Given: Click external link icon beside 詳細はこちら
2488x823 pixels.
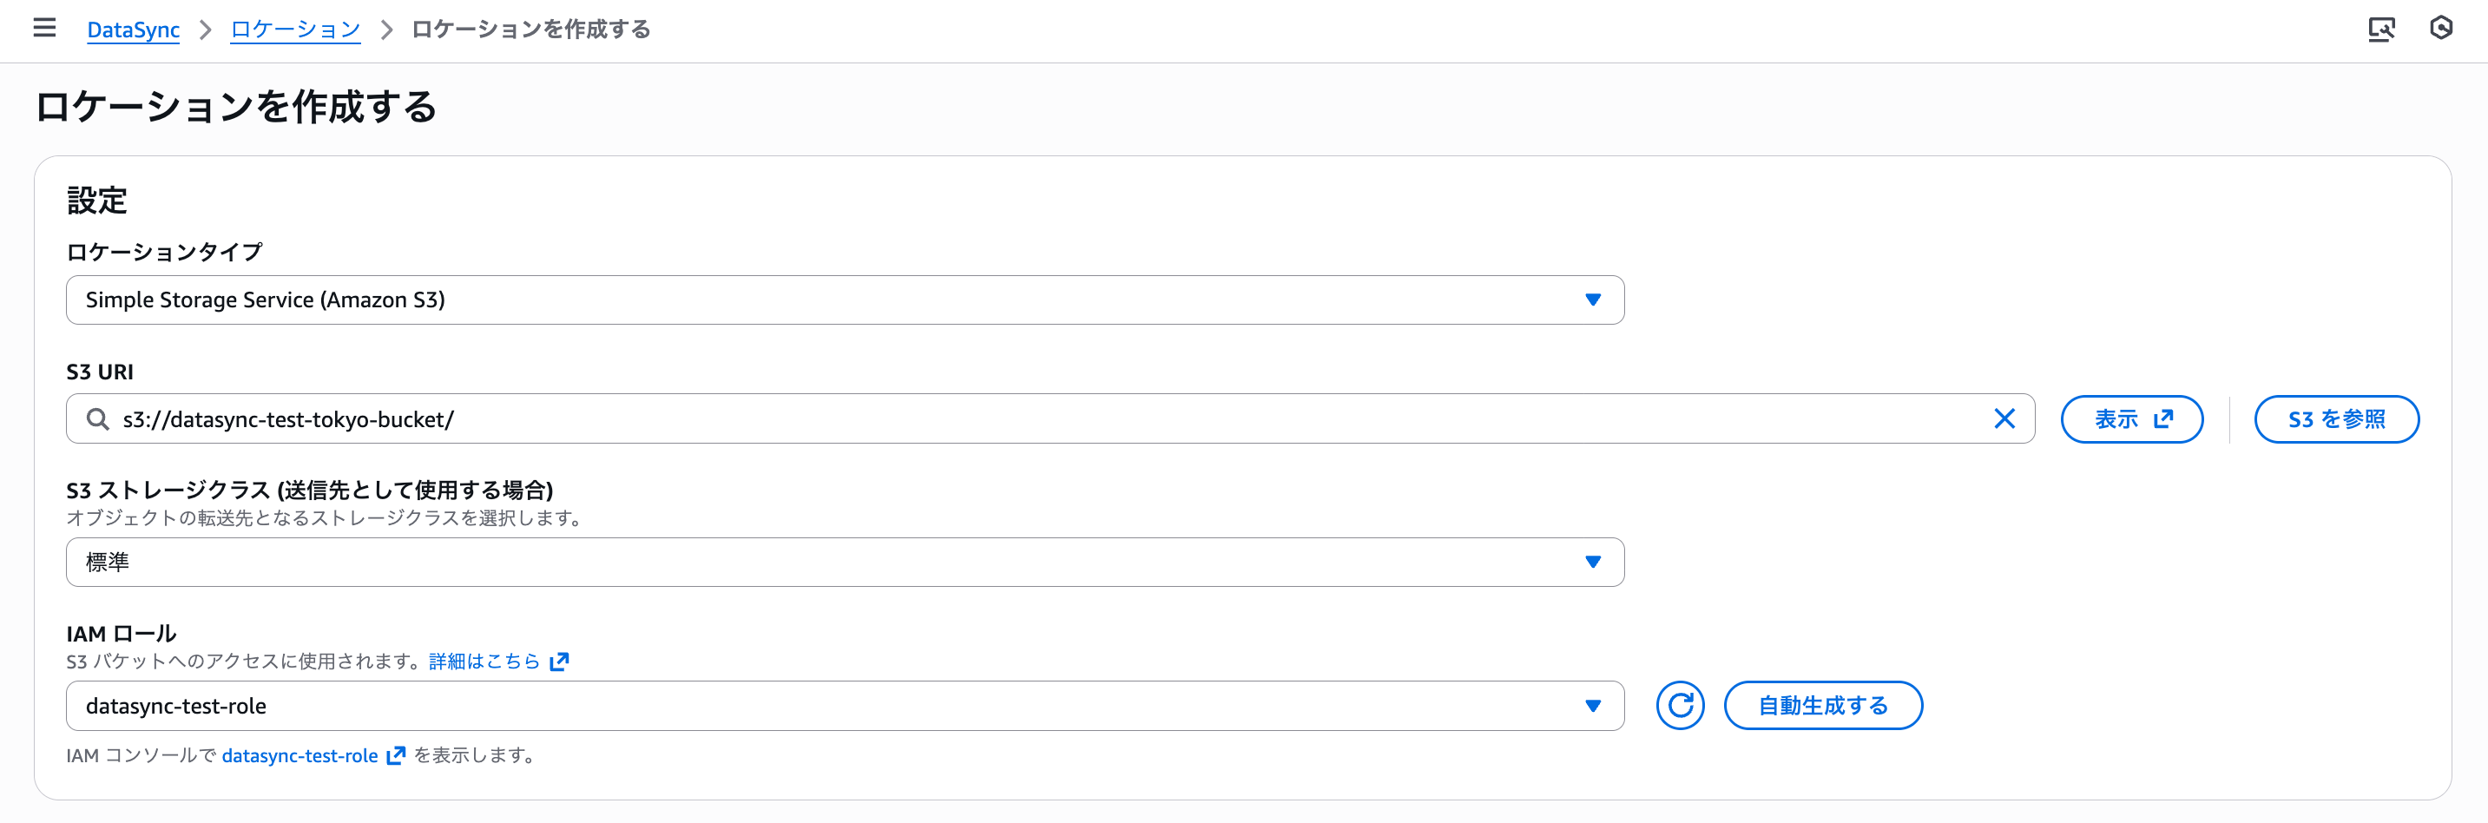Looking at the screenshot, I should [x=559, y=662].
